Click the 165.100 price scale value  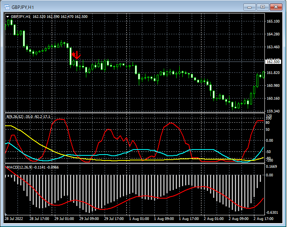[273, 21]
